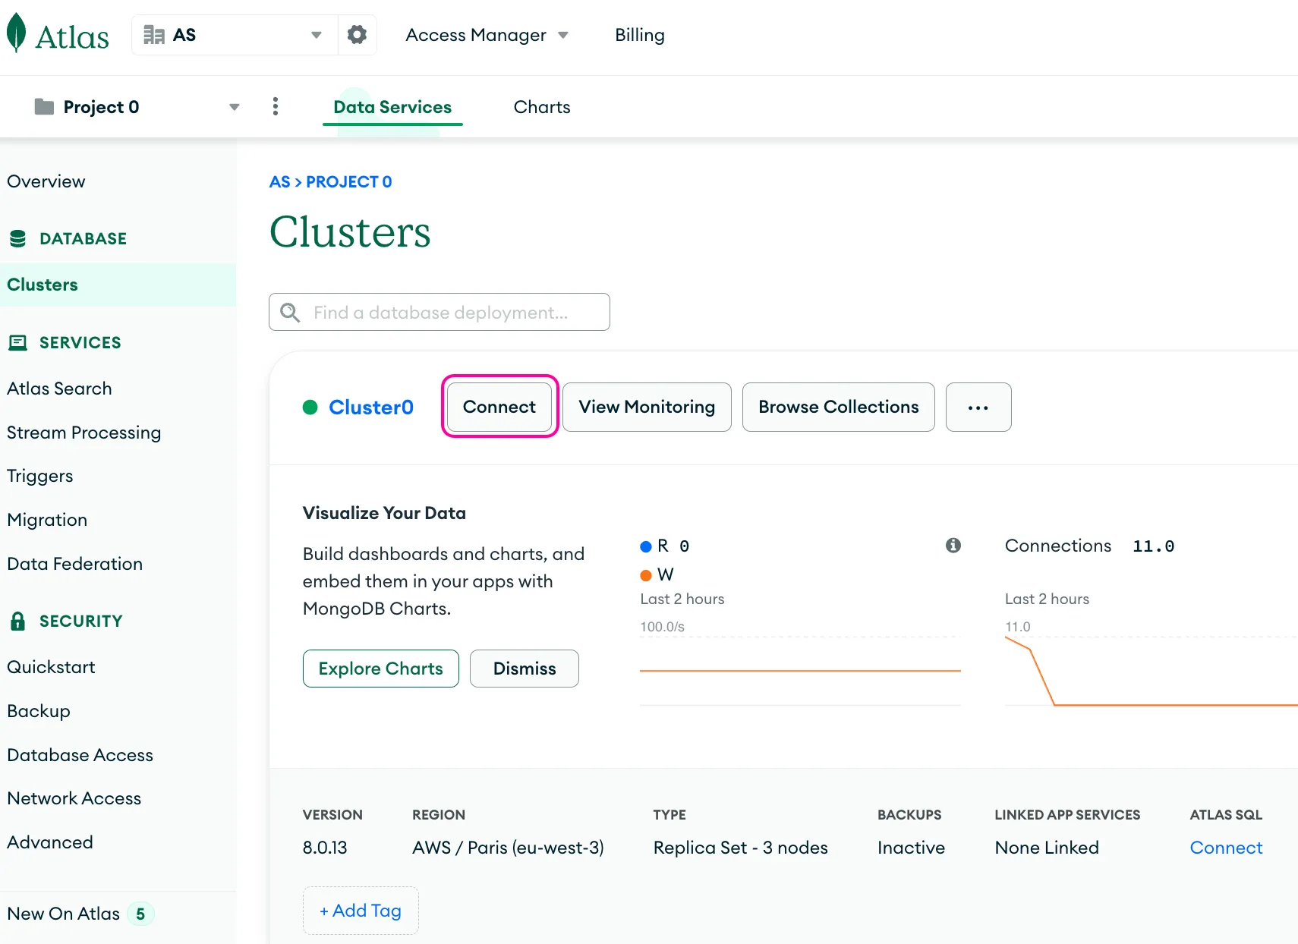The width and height of the screenshot is (1298, 944).
Task: Open the project options three-dot menu
Action: pos(276,106)
